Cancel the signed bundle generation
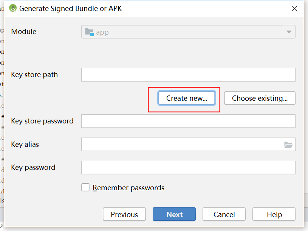This screenshot has height=231, width=308. [x=224, y=214]
